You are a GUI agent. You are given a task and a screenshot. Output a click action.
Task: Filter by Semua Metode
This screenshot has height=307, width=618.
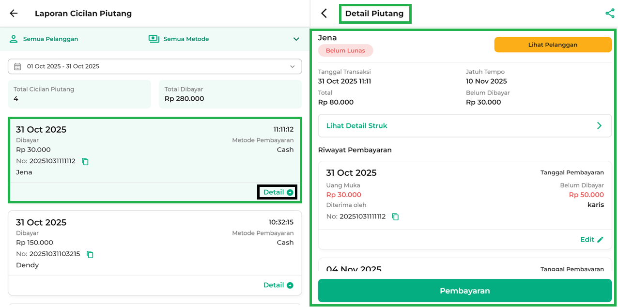(186, 39)
